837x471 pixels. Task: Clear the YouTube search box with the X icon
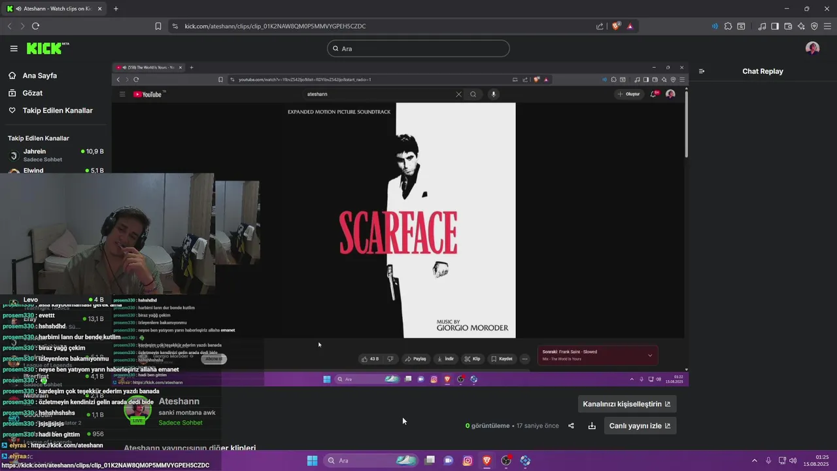pyautogui.click(x=458, y=94)
